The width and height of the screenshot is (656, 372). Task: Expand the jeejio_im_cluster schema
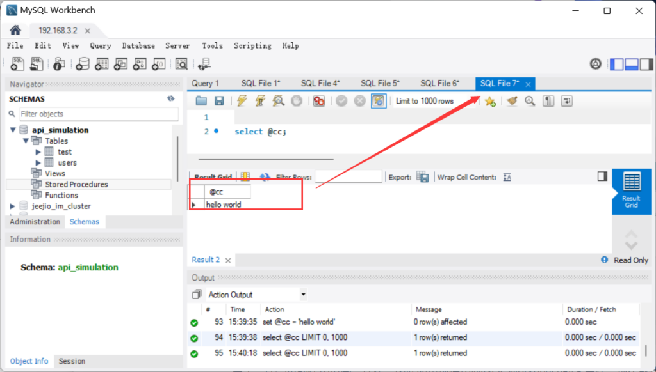(13, 206)
